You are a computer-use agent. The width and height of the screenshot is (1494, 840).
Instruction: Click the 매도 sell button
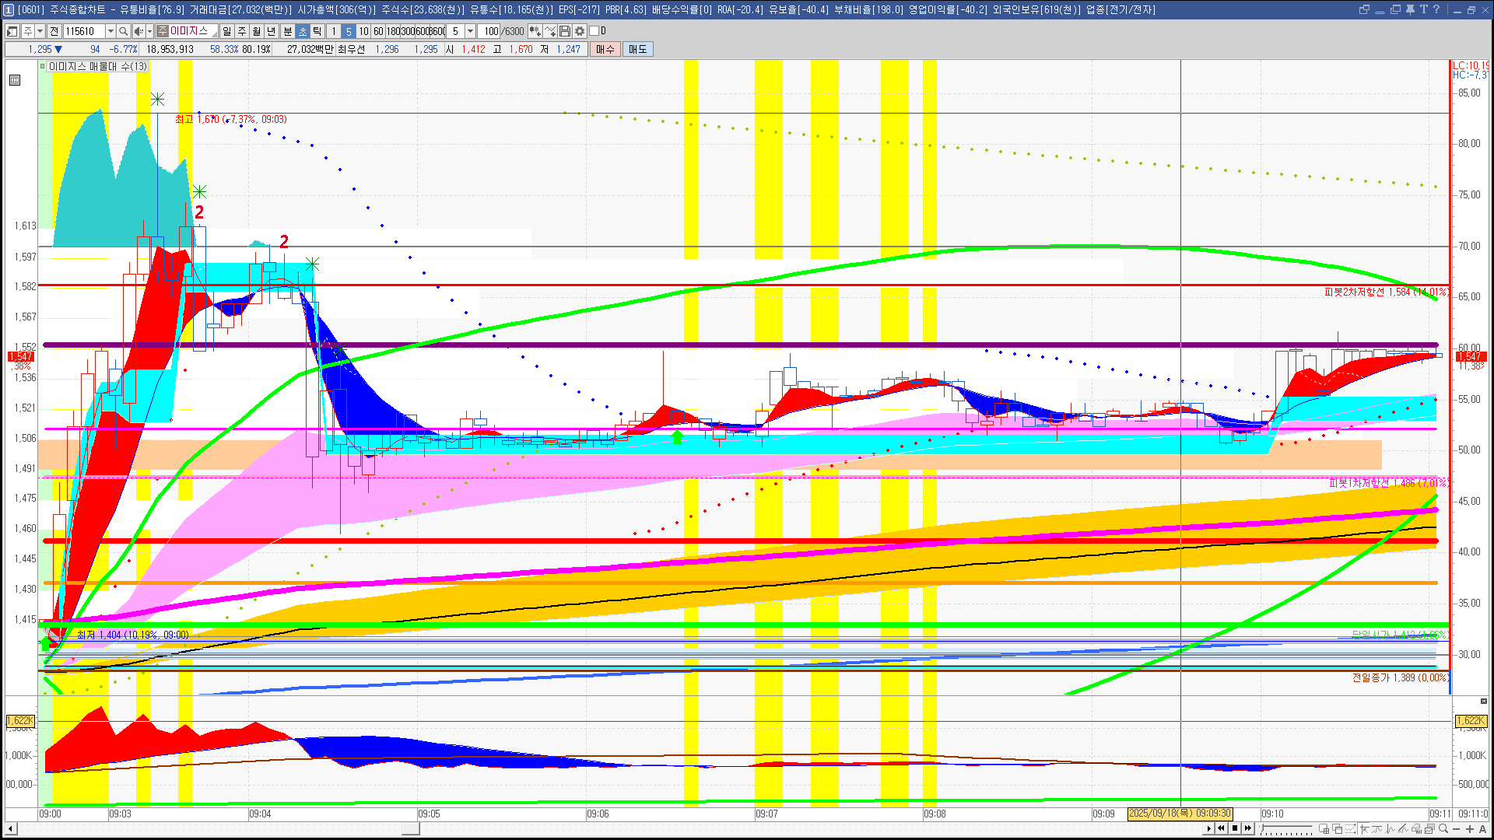638,49
